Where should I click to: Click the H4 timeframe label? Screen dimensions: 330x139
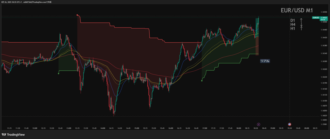(293, 24)
